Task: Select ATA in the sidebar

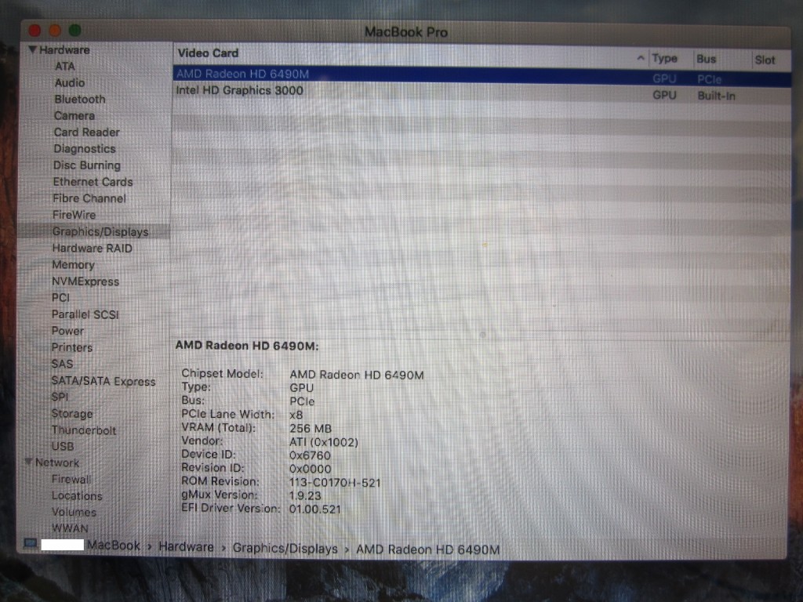Action: 65,66
